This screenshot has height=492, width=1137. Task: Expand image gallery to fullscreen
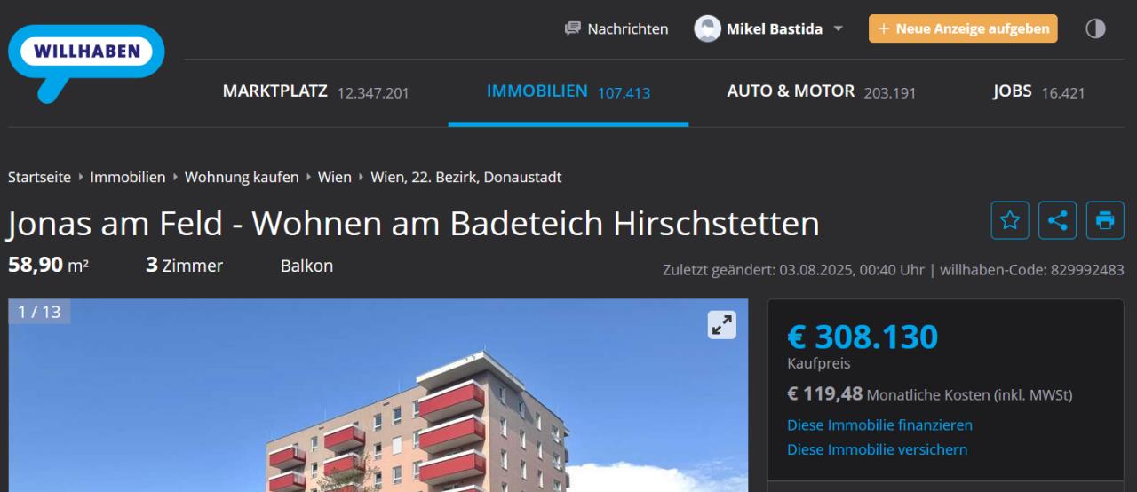pos(722,325)
